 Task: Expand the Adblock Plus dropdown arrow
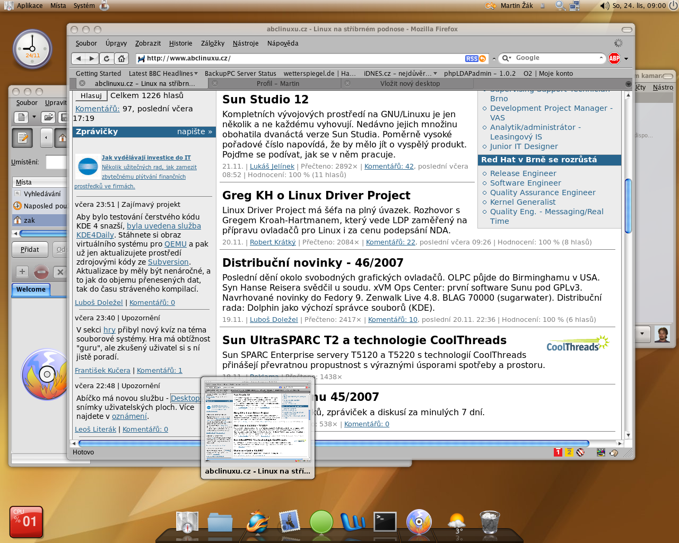point(626,59)
